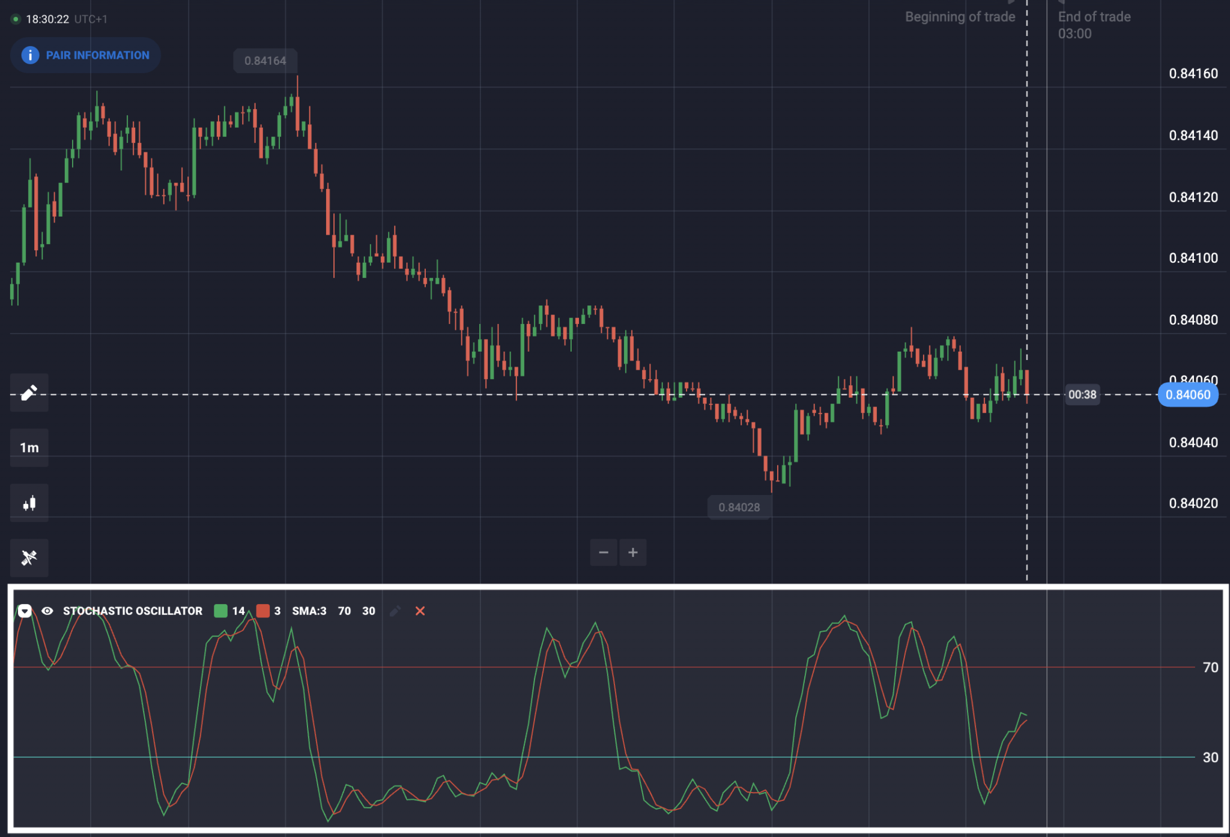Screen dimensions: 1230x837
Task: Zoom in the chart with plus button
Action: point(633,553)
